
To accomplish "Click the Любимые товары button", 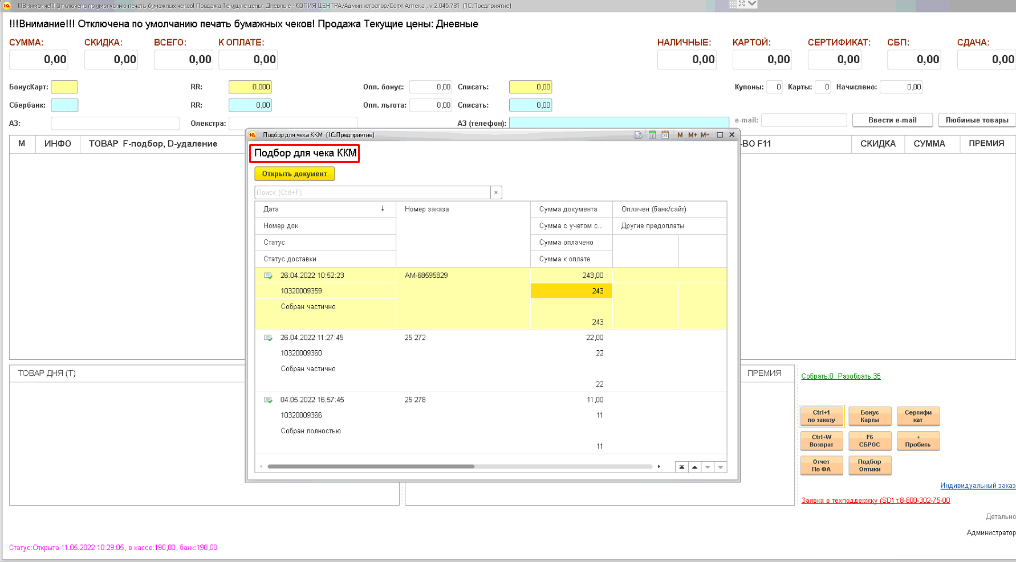I will [976, 120].
